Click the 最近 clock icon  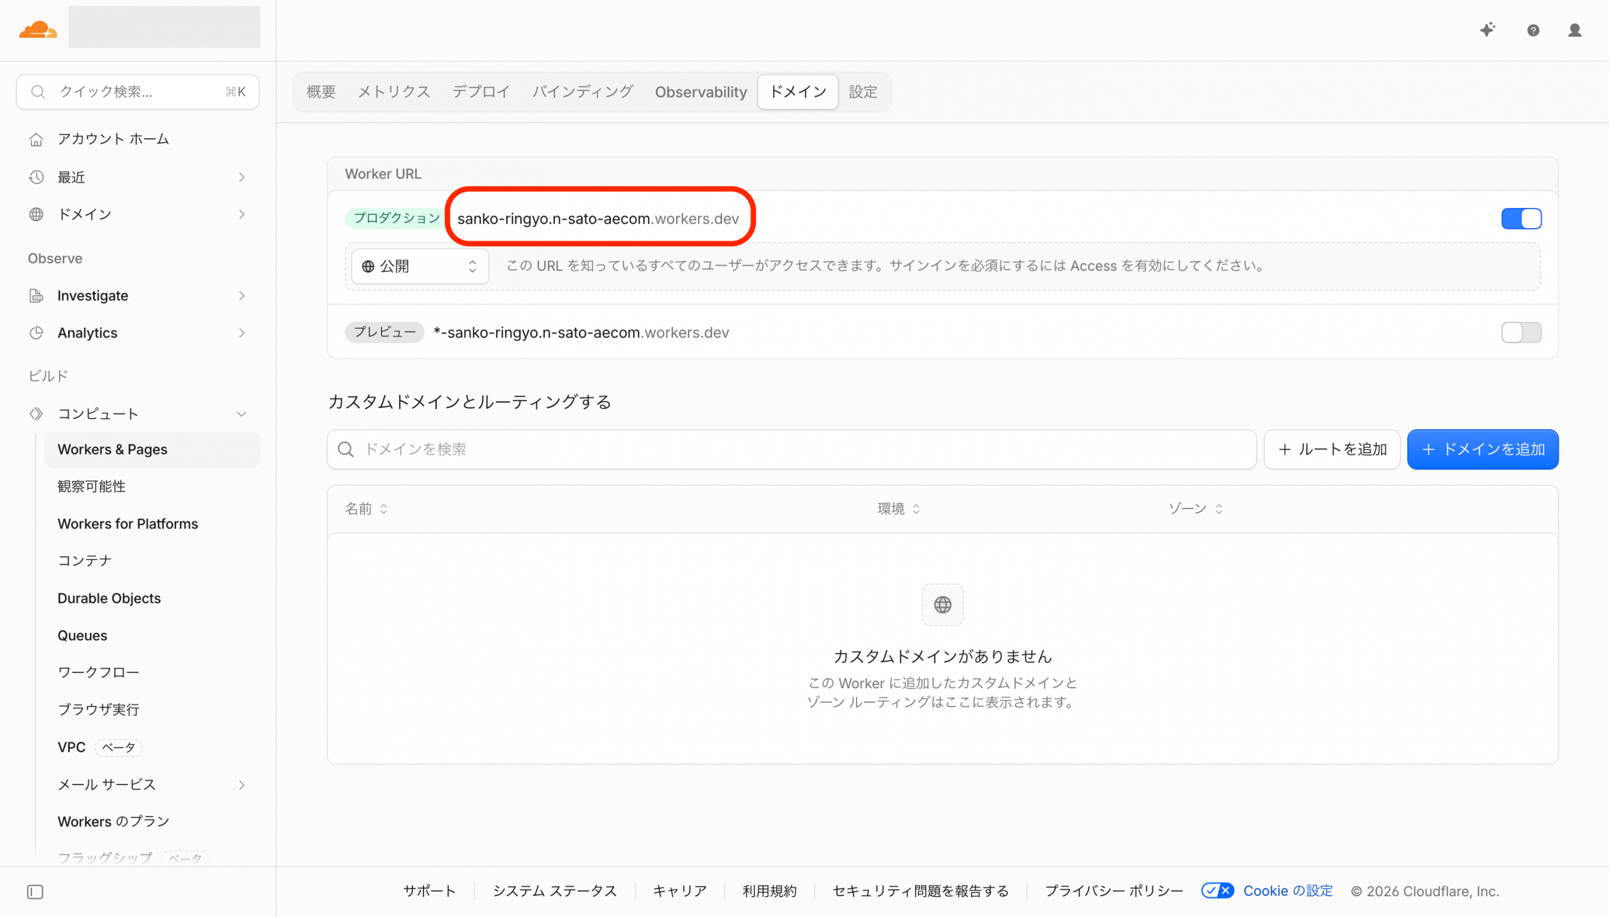[36, 177]
